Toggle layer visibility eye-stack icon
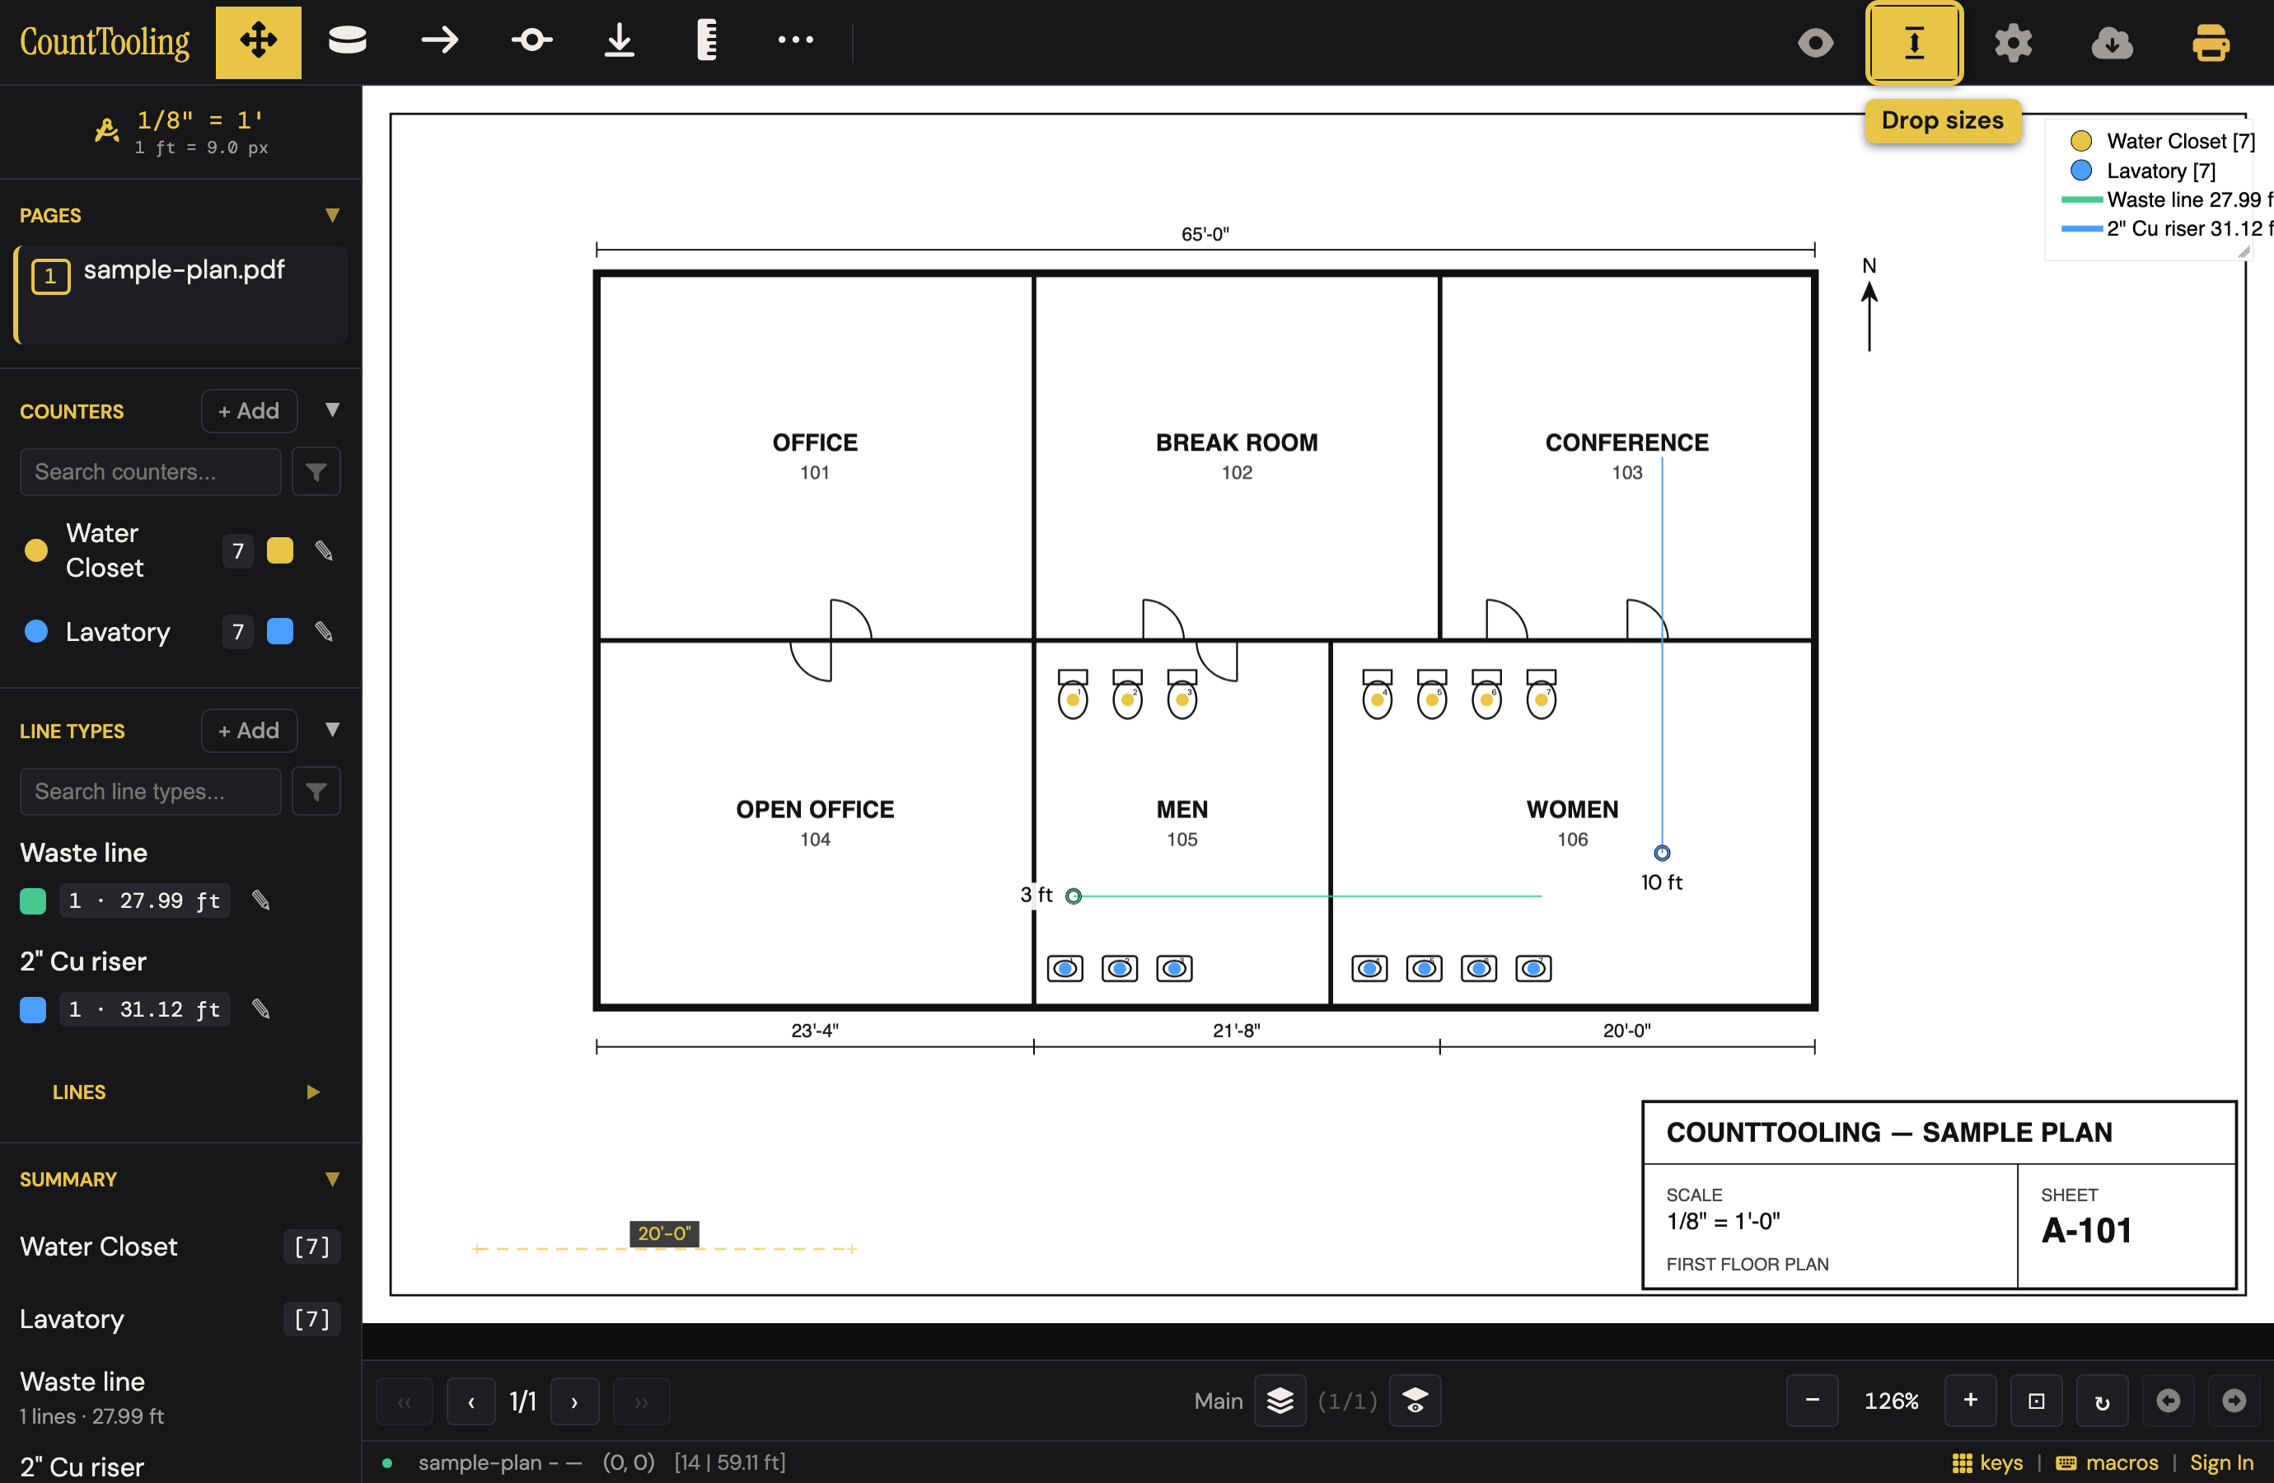This screenshot has width=2274, height=1483. tap(1415, 1401)
